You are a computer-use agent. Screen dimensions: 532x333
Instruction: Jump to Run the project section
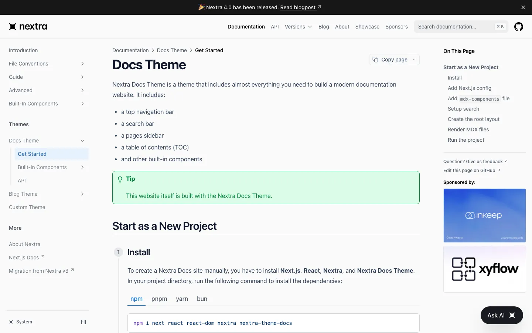466,140
